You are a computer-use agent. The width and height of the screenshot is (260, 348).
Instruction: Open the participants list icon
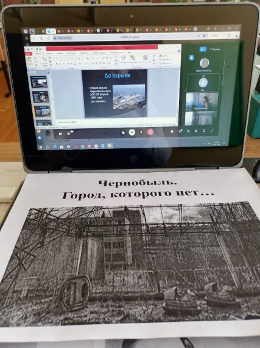coord(180,131)
